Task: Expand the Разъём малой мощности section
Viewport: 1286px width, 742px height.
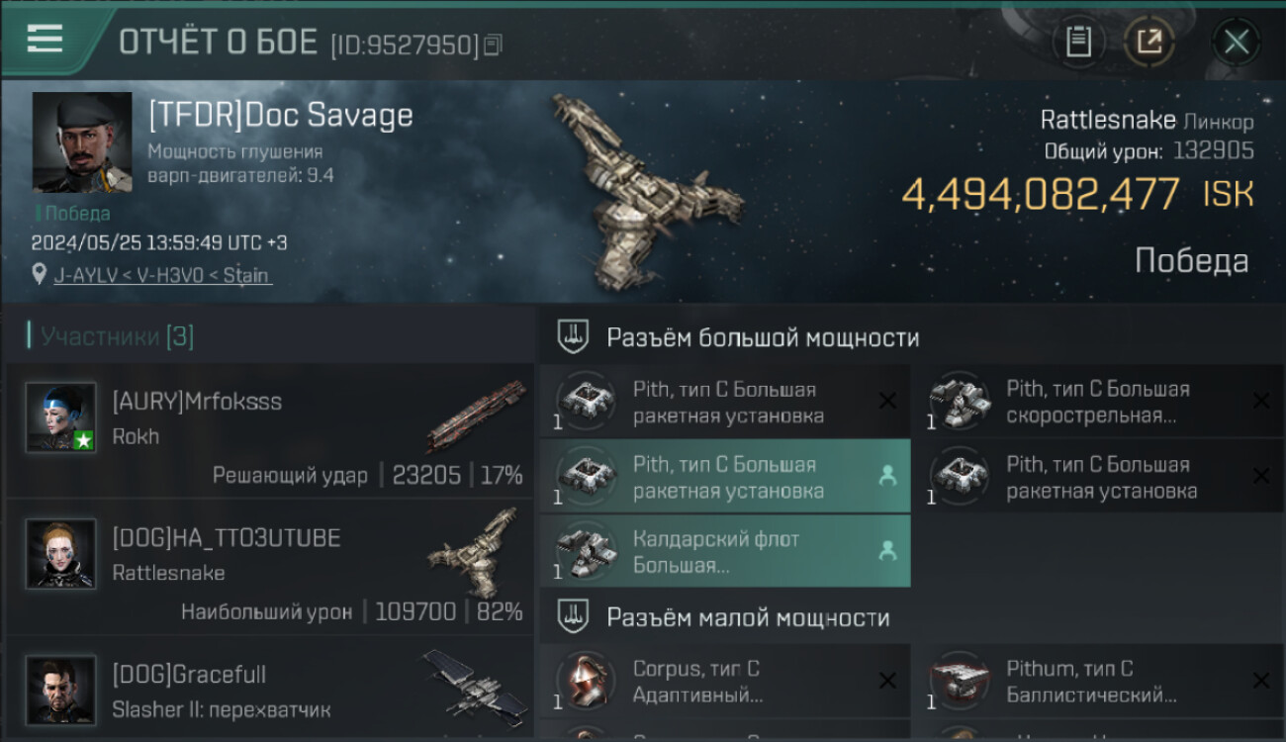Action: 748,617
